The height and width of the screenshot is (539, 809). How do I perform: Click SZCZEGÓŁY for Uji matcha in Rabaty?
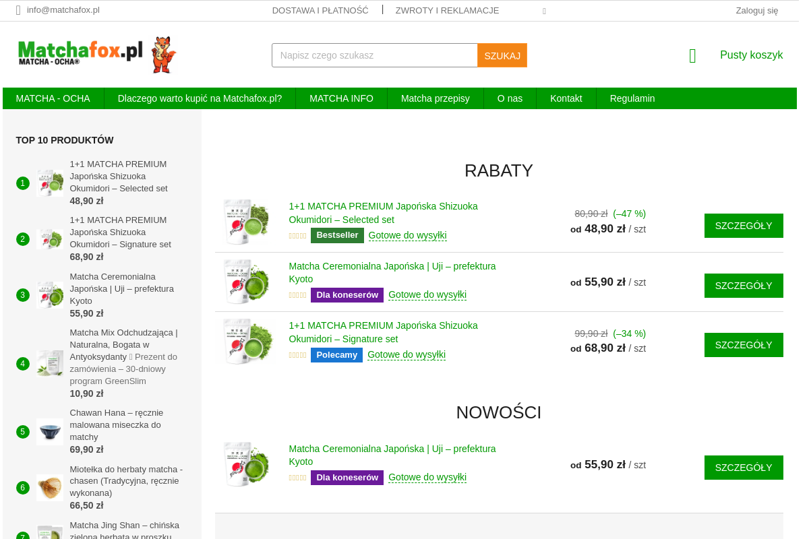click(x=744, y=286)
